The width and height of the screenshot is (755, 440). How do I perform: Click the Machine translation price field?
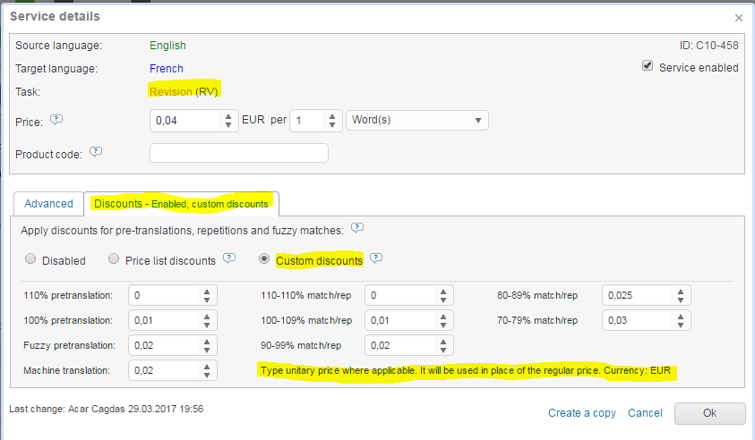point(164,370)
